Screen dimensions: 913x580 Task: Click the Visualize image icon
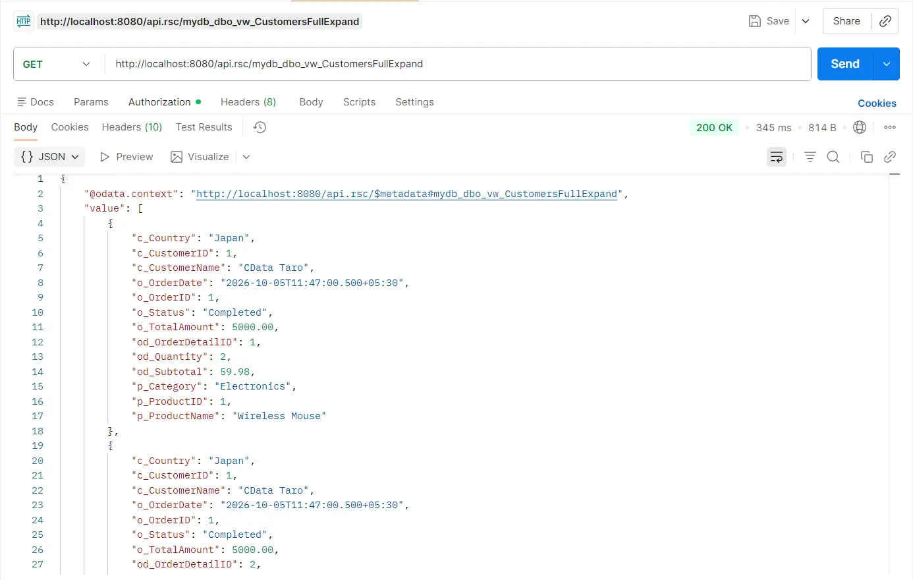(x=177, y=157)
